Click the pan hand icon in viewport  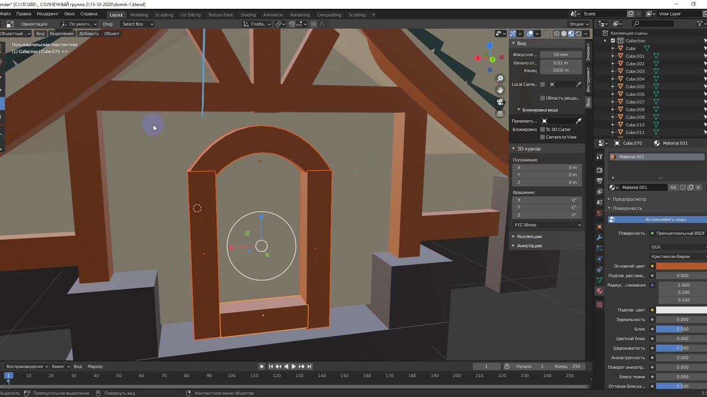pos(500,90)
